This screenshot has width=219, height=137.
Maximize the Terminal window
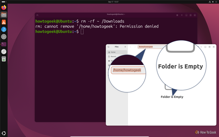pyautogui.click(x=190, y=15)
